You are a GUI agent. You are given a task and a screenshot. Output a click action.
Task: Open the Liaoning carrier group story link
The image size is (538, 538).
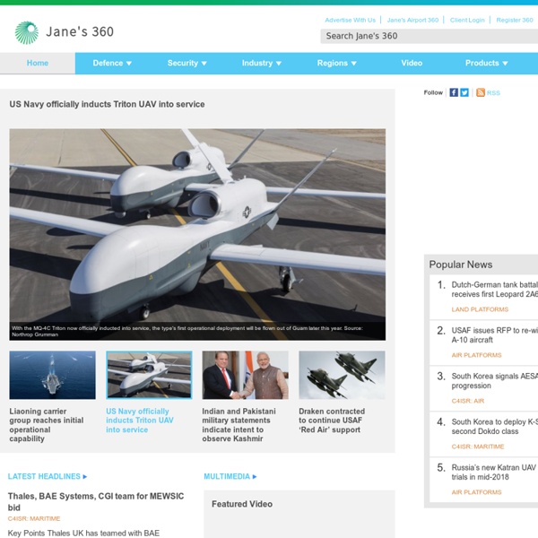tap(47, 425)
